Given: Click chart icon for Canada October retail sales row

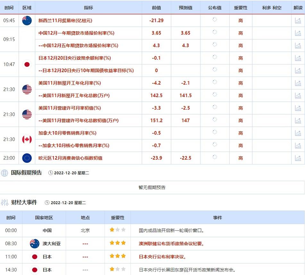Looking at the screenshot, I should click(298, 133).
